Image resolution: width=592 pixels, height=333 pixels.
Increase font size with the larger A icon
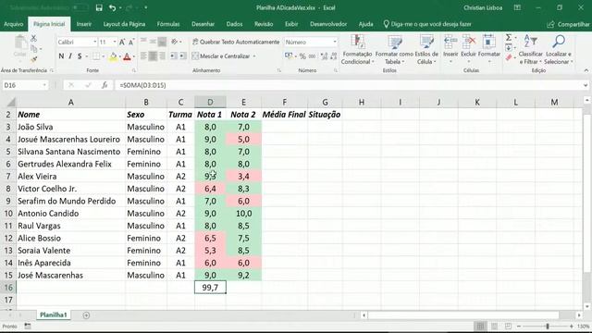(122, 42)
